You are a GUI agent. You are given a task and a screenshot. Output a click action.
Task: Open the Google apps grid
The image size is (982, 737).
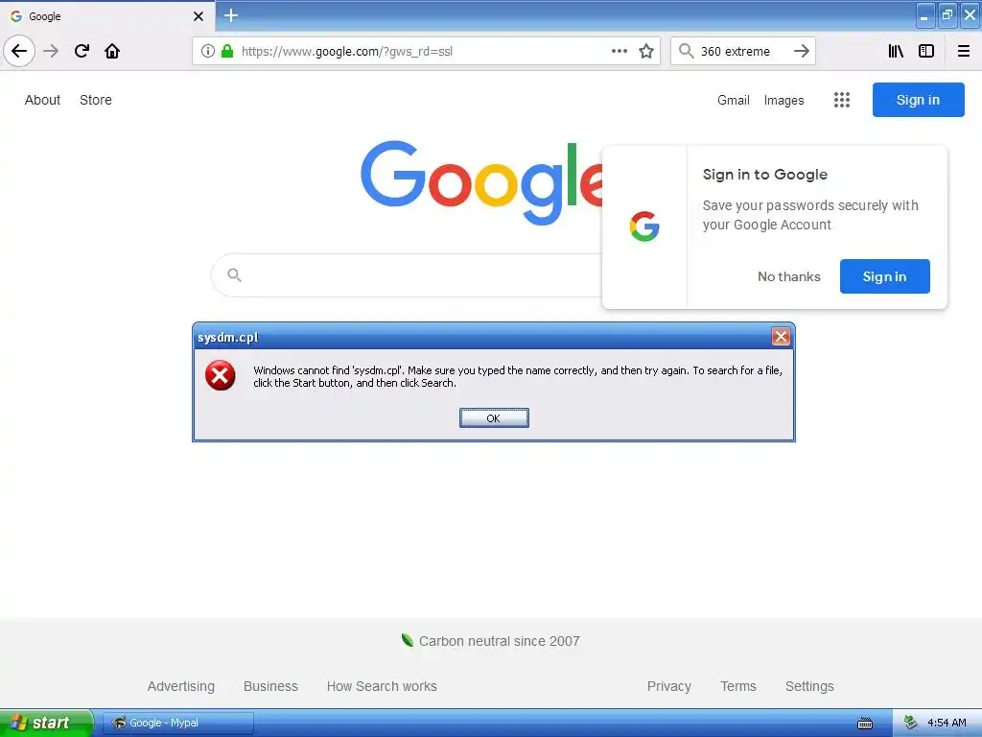coord(842,100)
